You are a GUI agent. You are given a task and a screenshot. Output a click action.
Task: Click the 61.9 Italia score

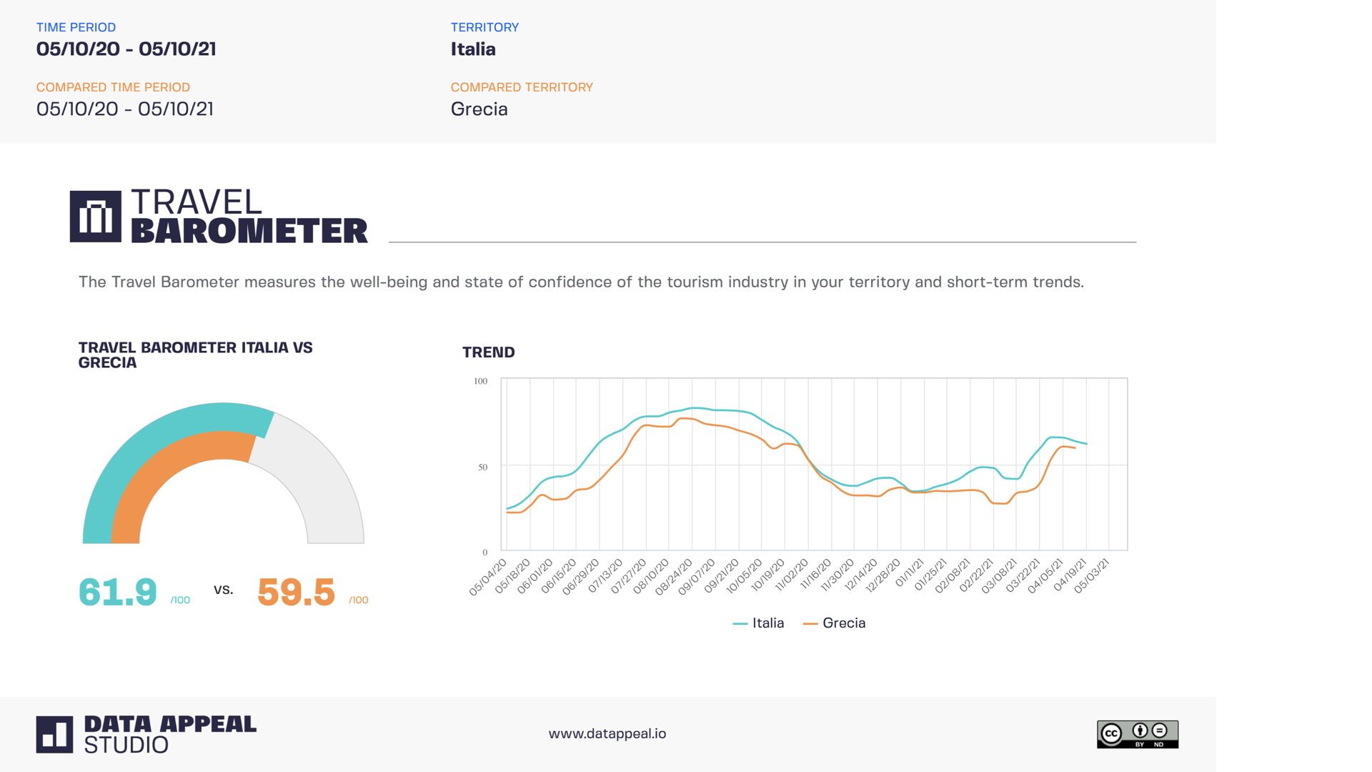pos(117,593)
